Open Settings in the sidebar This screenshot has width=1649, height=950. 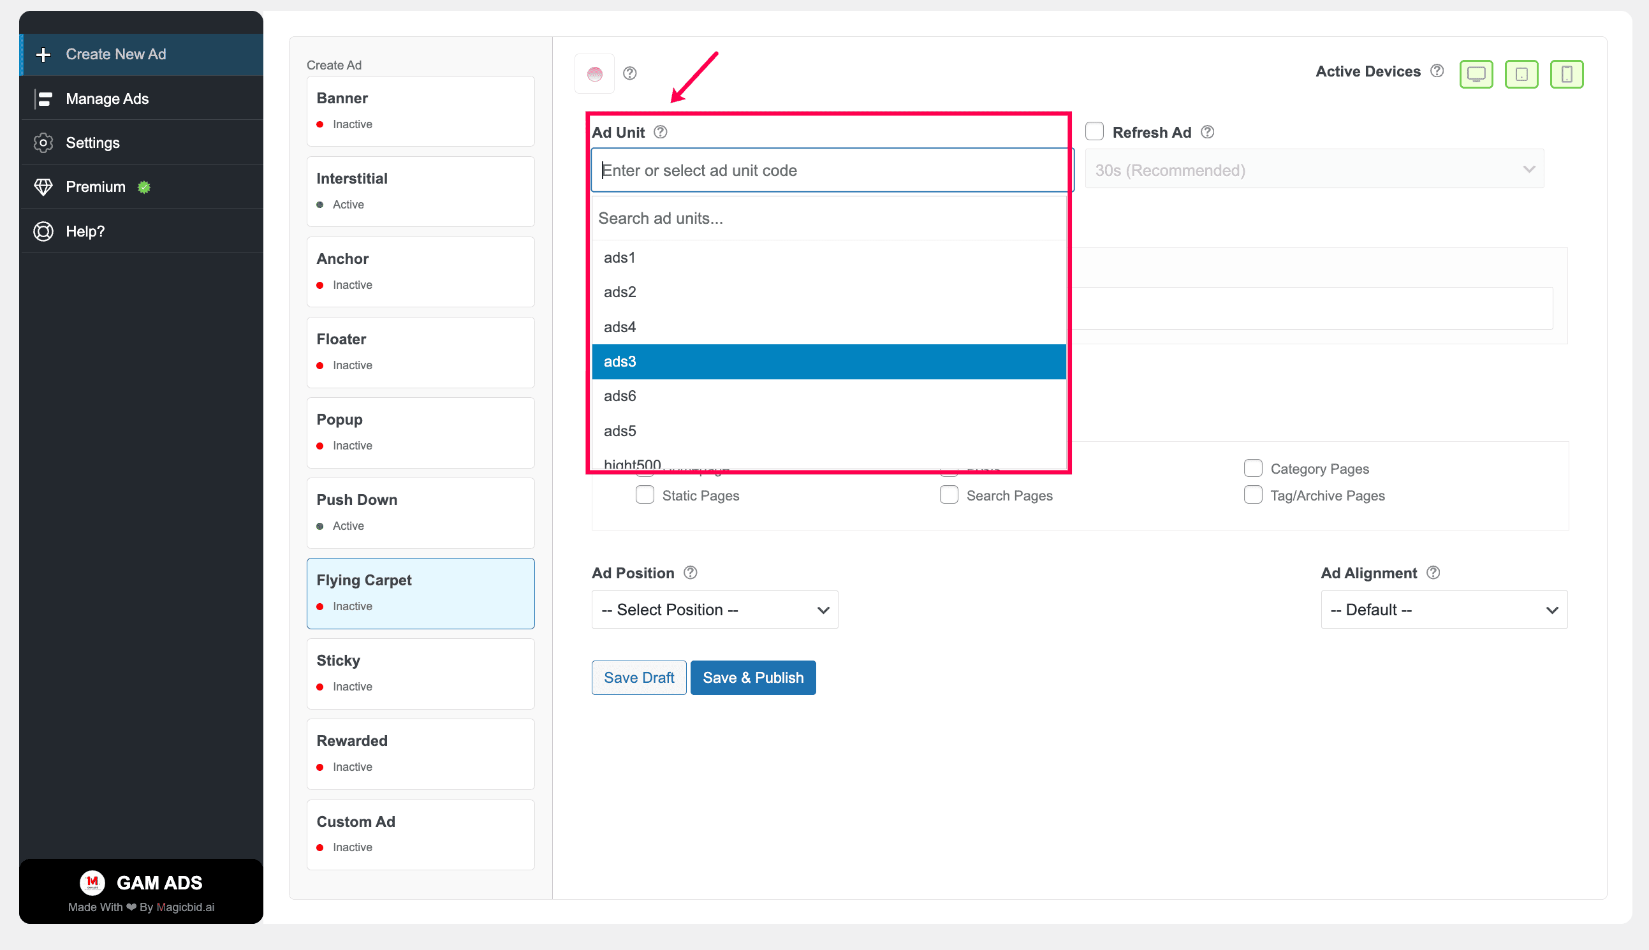[141, 142]
